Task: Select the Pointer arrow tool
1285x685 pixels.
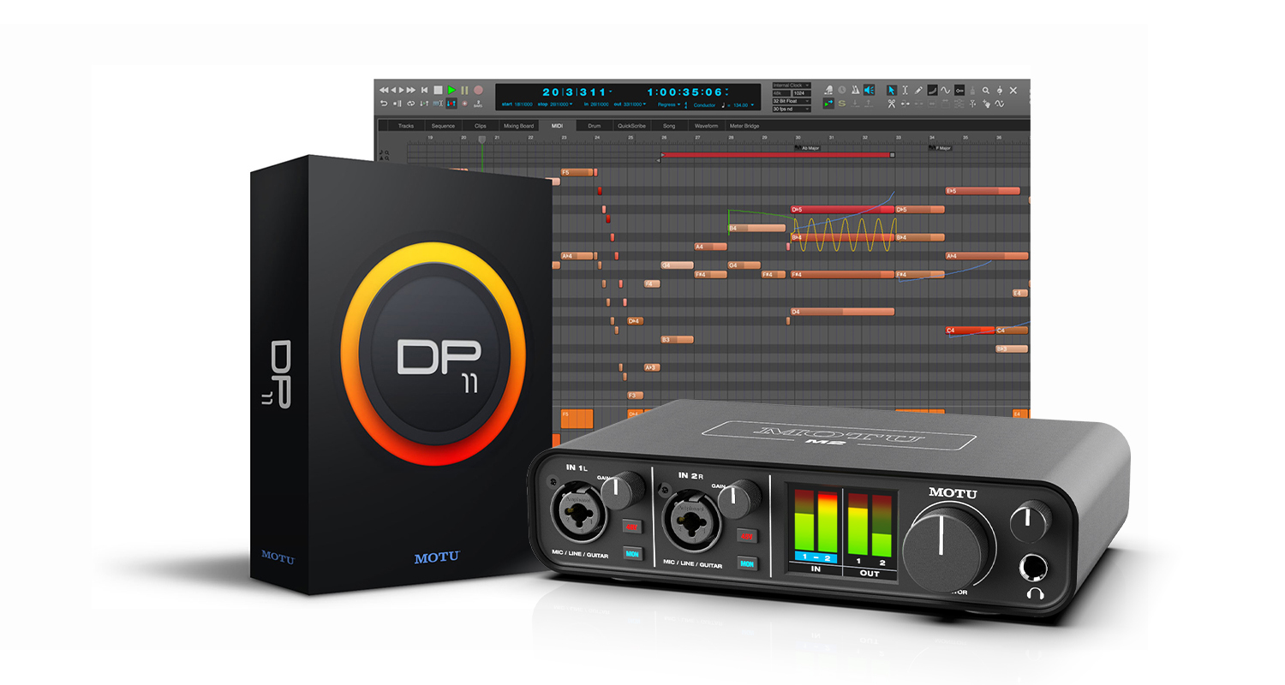Action: click(x=892, y=90)
